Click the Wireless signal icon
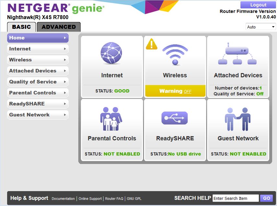The width and height of the screenshot is (277, 206). 175,55
